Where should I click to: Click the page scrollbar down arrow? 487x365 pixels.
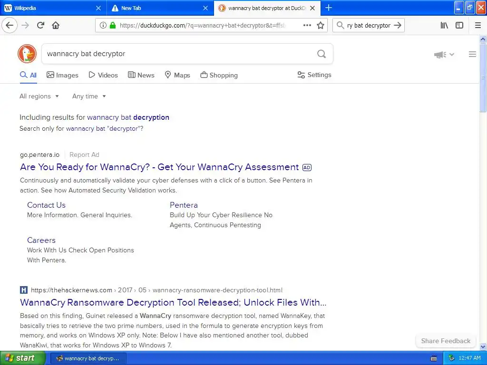[483, 346]
